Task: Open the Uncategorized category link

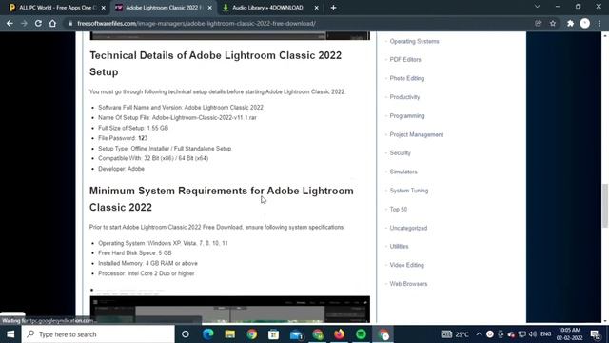Action: [408, 228]
